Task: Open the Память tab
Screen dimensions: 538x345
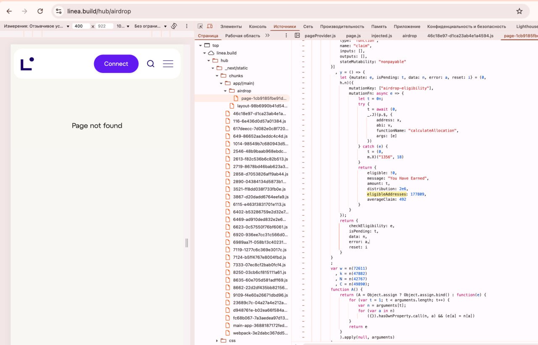Action: 379,26
